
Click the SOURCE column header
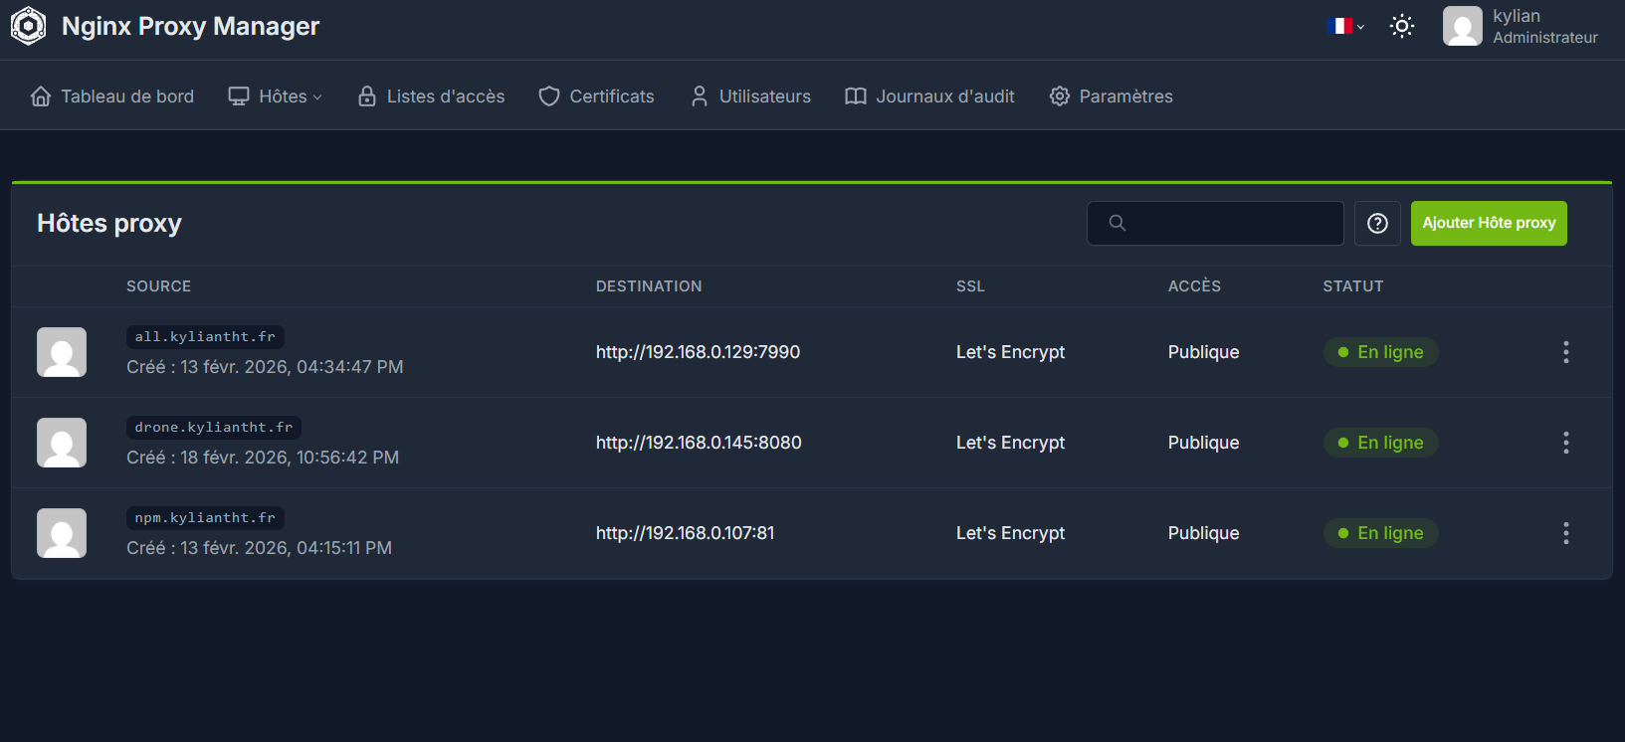[158, 286]
